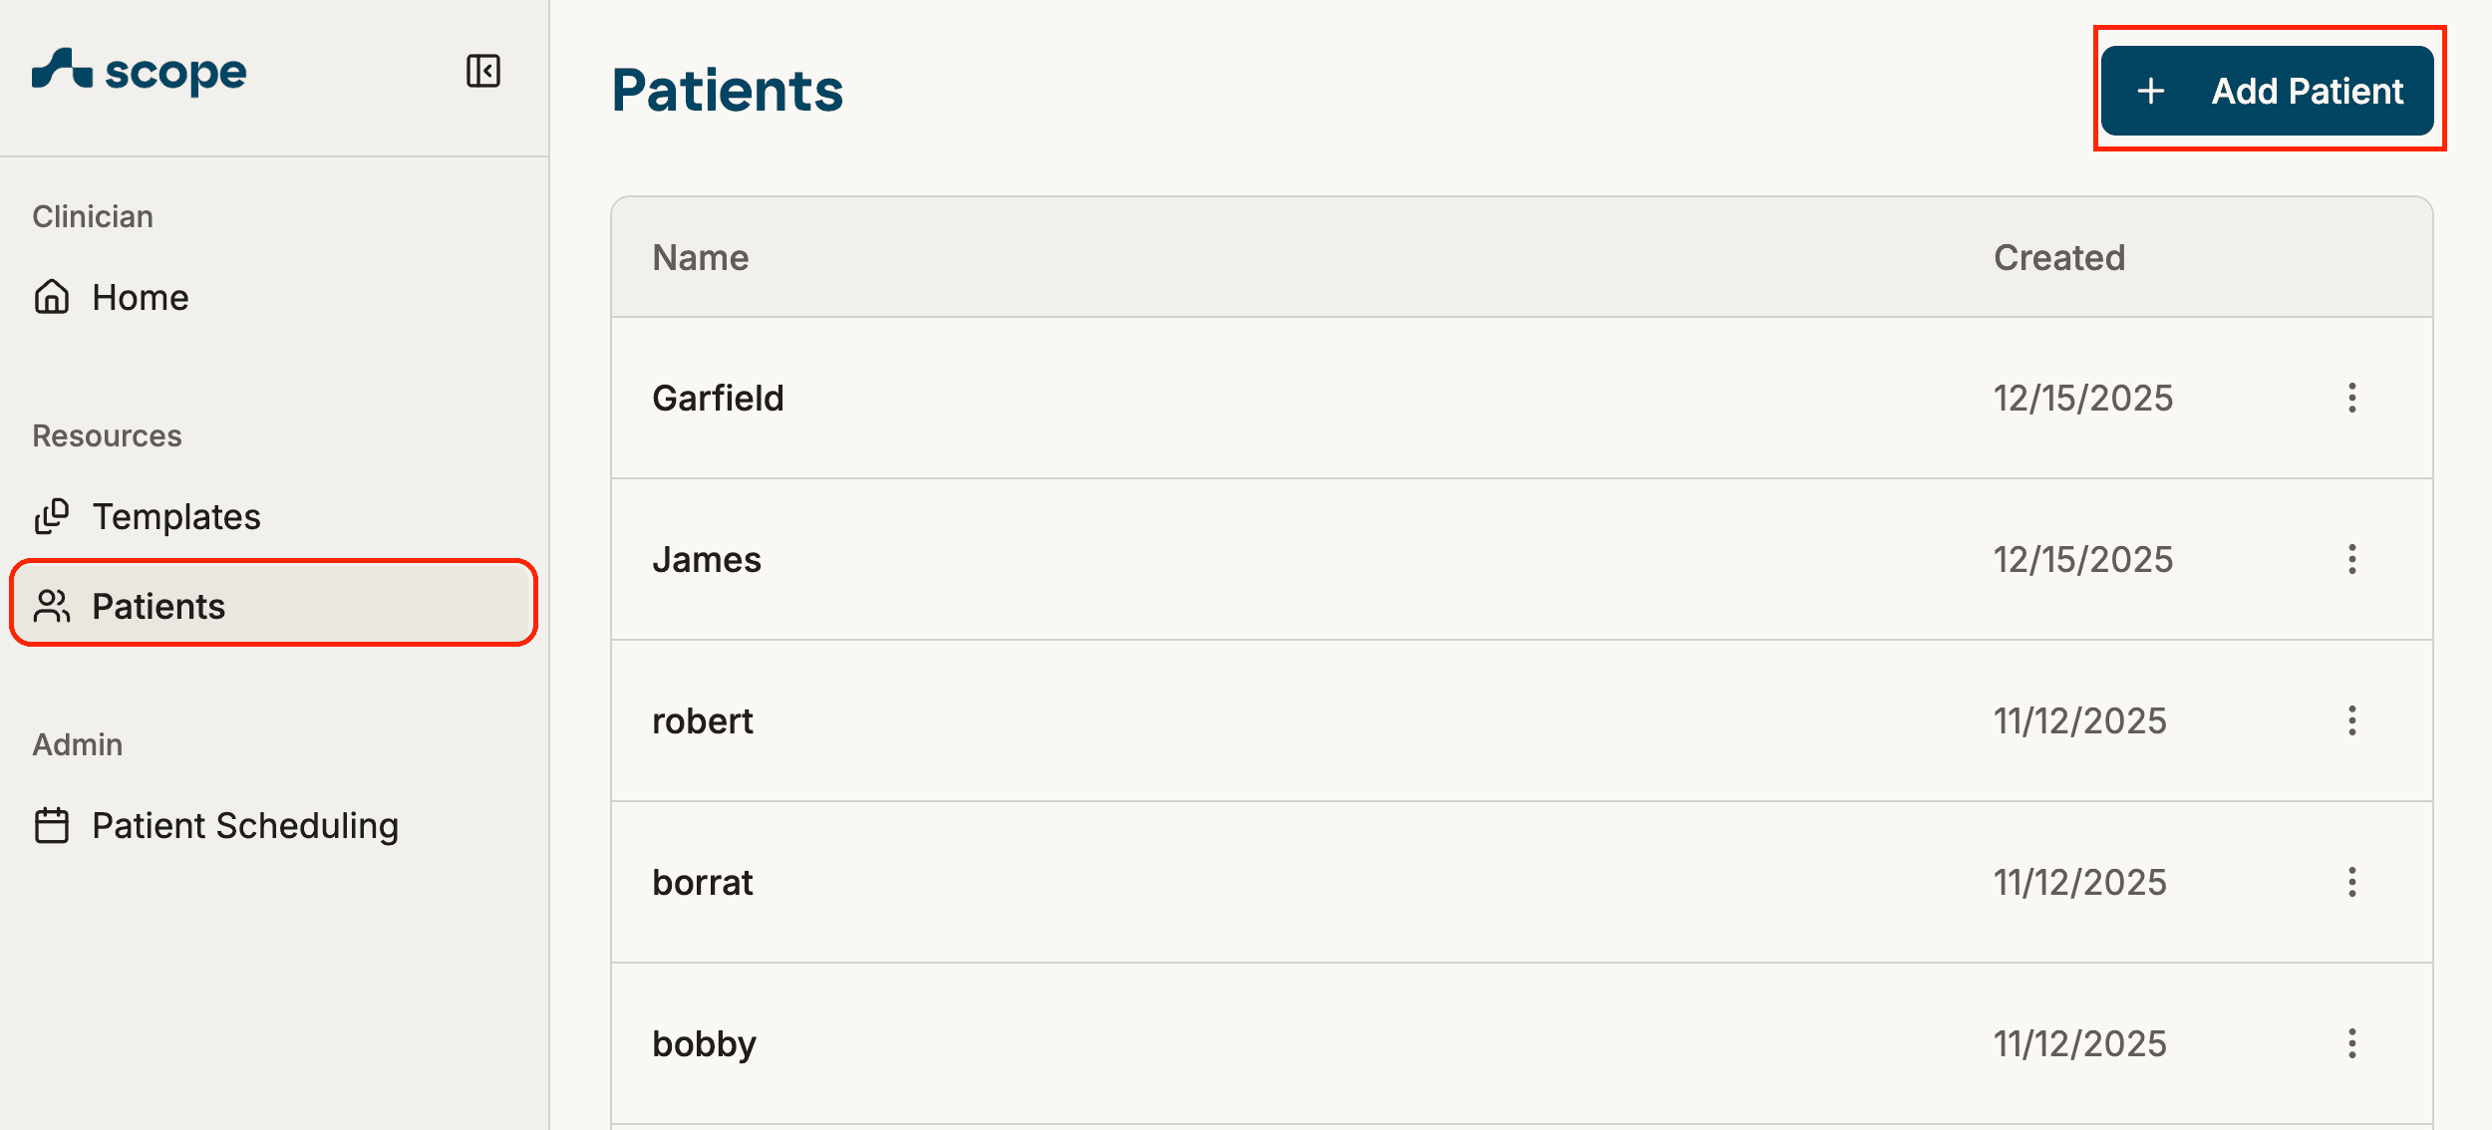Navigate to Patient Scheduling
This screenshot has height=1130, width=2492.
pyautogui.click(x=245, y=825)
